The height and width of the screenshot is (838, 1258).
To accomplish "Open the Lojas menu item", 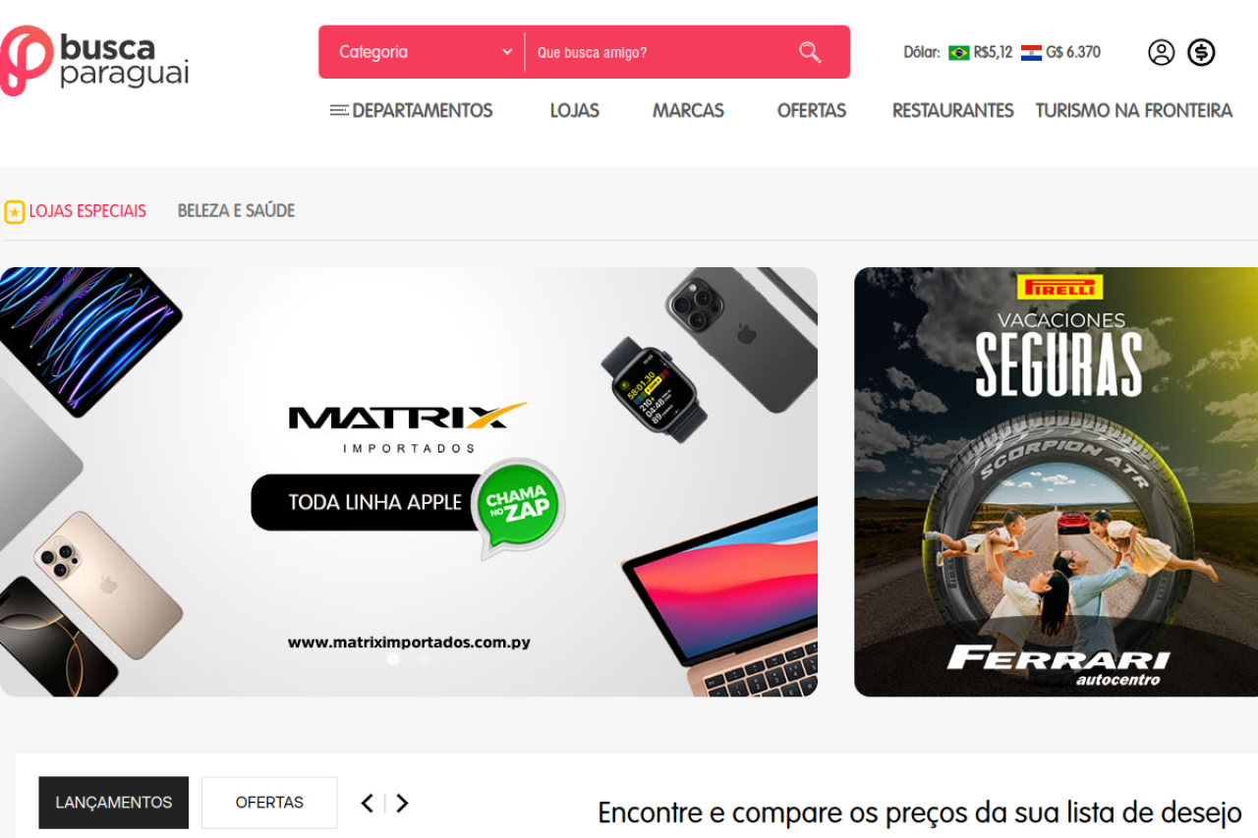I will click(x=575, y=111).
